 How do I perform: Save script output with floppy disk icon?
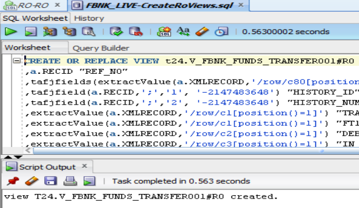tap(50, 181)
